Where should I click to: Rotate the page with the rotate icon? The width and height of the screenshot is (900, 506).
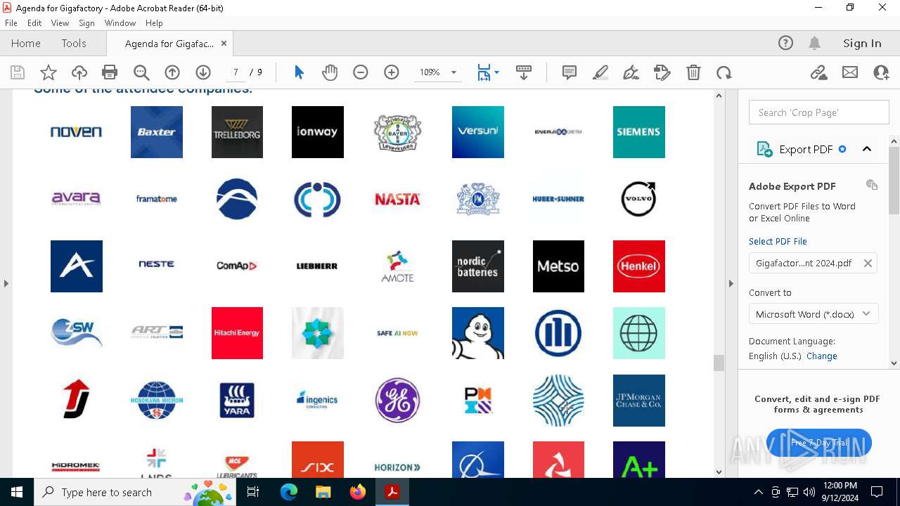(x=724, y=72)
